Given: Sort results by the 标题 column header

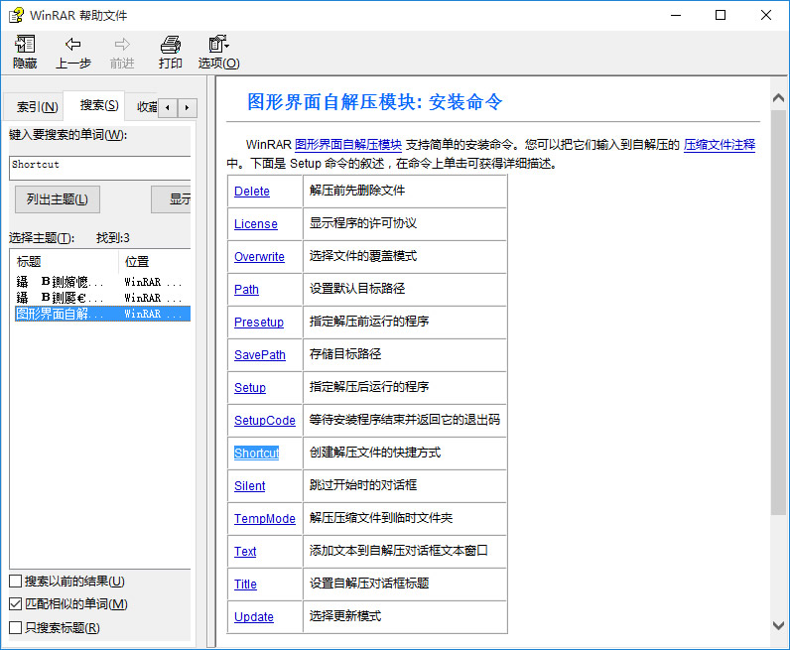Looking at the screenshot, I should coord(65,262).
